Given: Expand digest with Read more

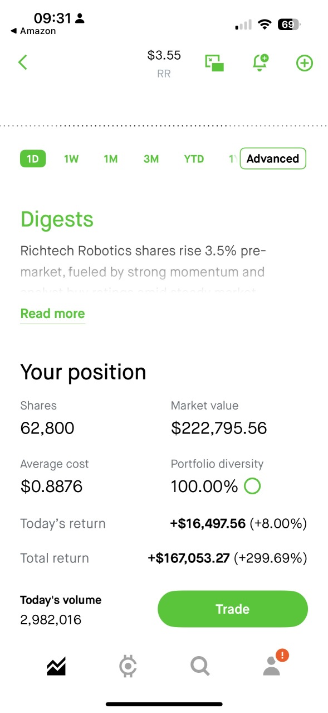Looking at the screenshot, I should point(53,314).
